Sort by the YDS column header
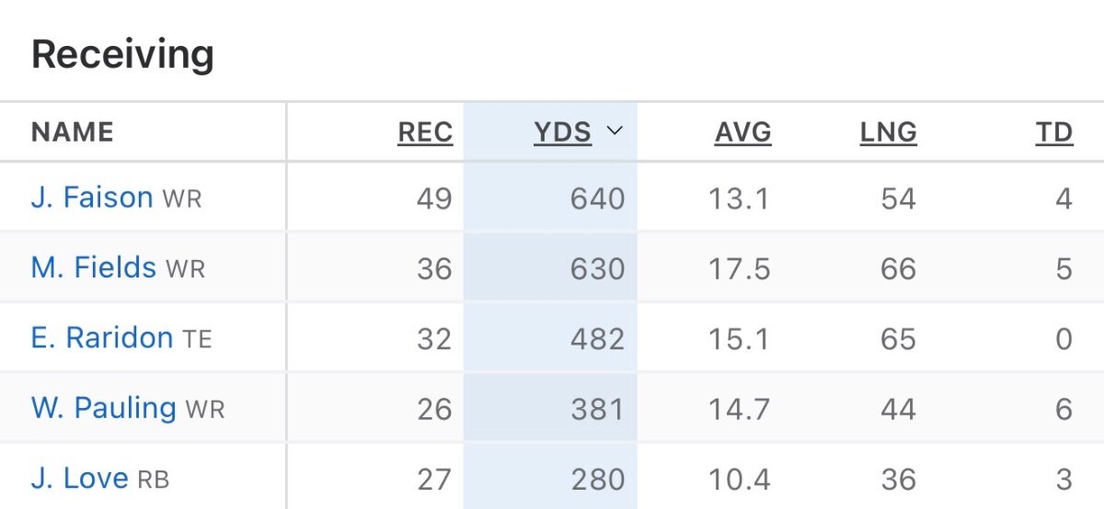The width and height of the screenshot is (1104, 509). [563, 132]
